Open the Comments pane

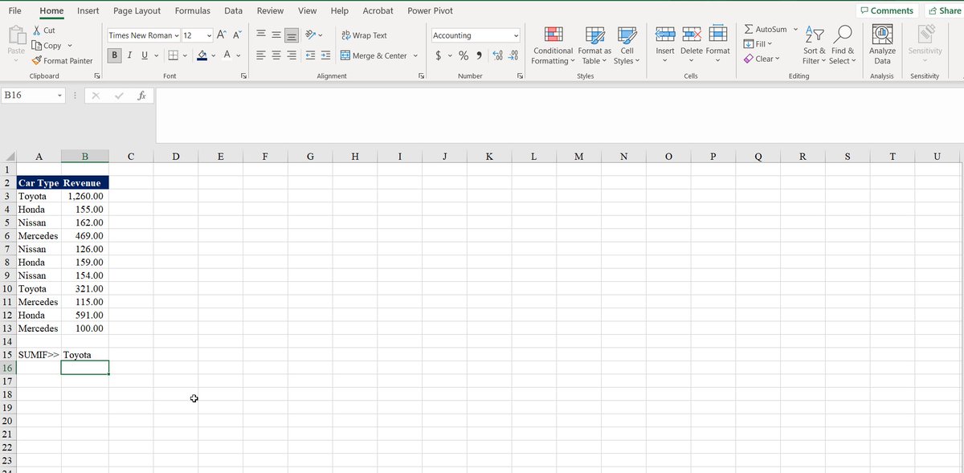pyautogui.click(x=886, y=10)
